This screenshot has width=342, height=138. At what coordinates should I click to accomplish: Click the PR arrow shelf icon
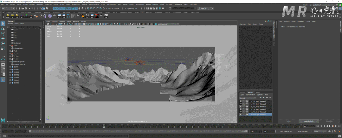68,16
